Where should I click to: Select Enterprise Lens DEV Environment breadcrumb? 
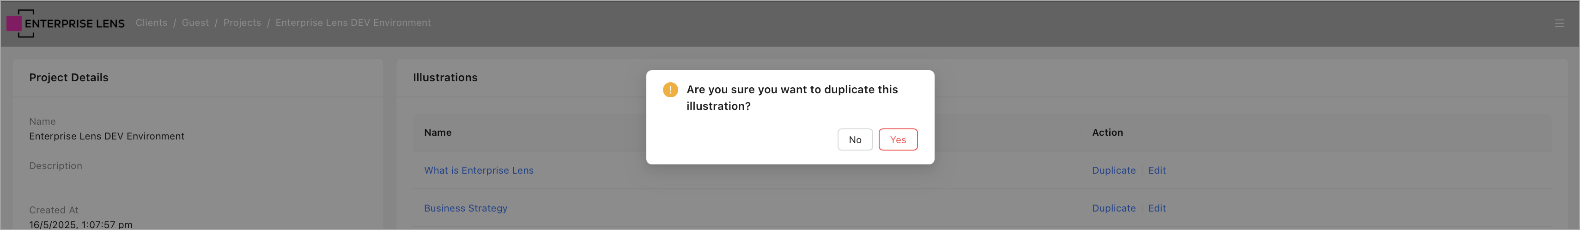352,23
